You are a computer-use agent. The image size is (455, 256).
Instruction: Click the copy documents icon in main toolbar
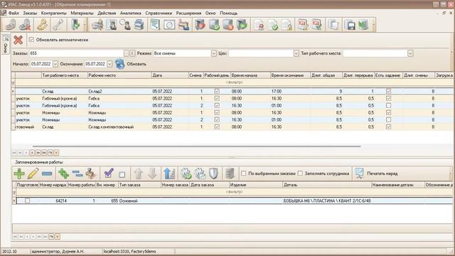coord(333,25)
